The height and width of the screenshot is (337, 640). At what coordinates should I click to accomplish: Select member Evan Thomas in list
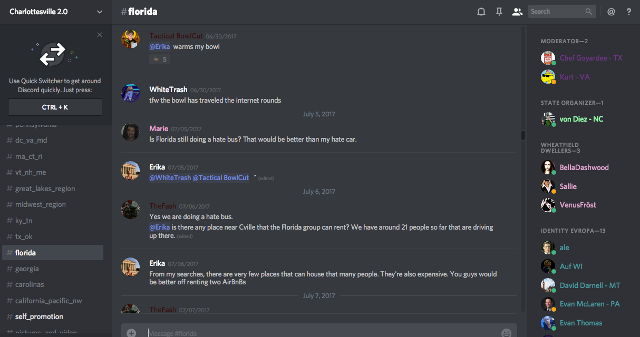tap(580, 323)
